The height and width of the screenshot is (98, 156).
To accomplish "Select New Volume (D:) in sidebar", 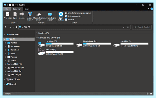I will tap(17, 68).
